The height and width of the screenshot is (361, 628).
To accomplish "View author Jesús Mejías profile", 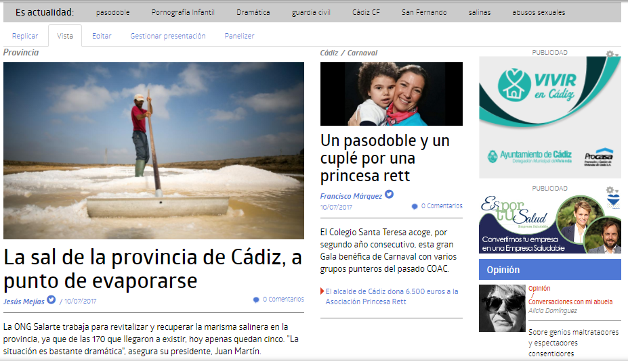I will (24, 302).
